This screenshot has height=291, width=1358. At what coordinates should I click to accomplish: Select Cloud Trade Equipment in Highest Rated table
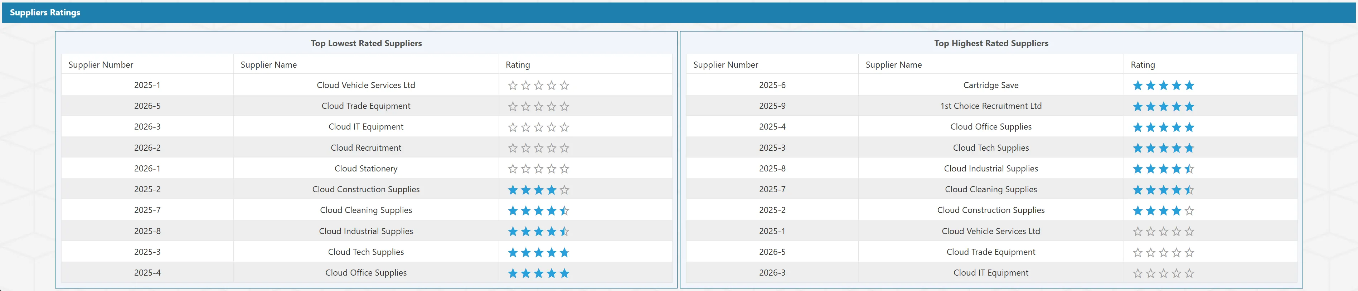point(990,252)
